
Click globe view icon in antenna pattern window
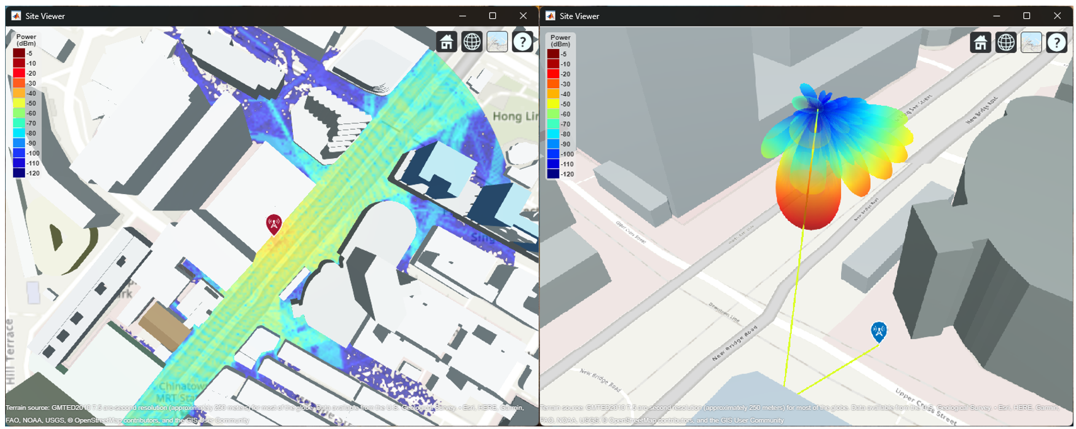(1006, 43)
